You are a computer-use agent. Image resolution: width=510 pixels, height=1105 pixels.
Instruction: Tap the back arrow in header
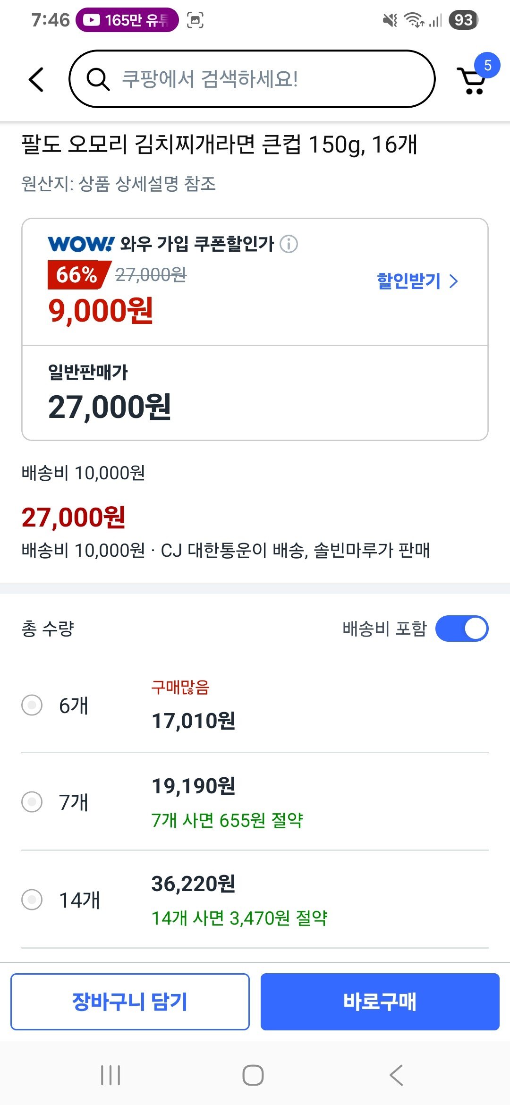(36, 79)
